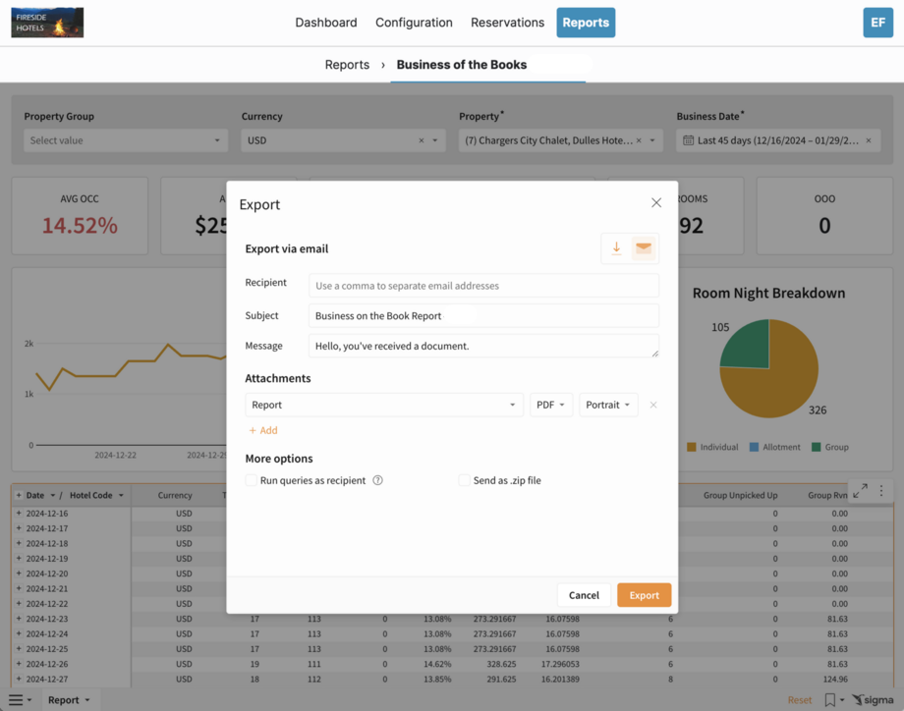
Task: Click the Cancel button
Action: [x=584, y=595]
